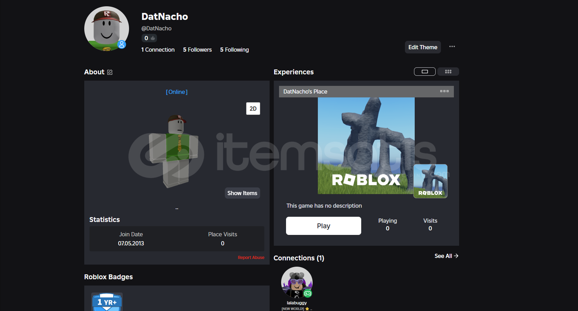The width and height of the screenshot is (578, 311).
Task: Click the About section edit pencil icon
Action: (x=110, y=72)
